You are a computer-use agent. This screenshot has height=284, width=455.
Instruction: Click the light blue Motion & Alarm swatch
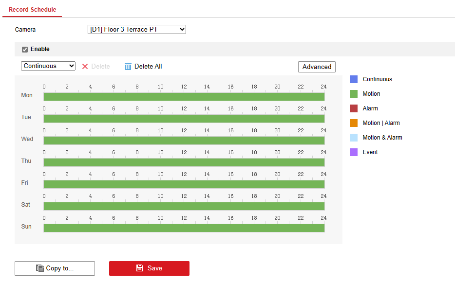point(354,138)
